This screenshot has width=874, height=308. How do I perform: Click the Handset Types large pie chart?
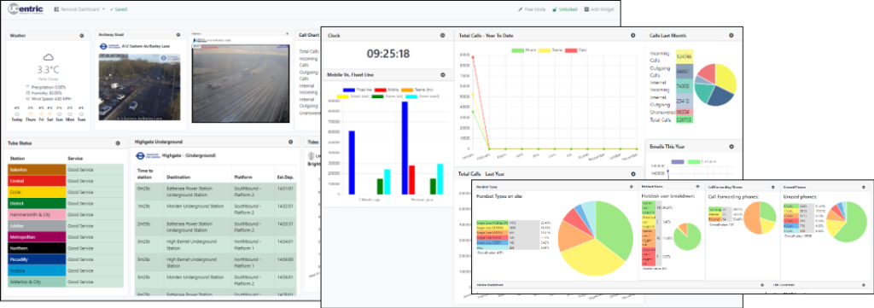[596, 239]
